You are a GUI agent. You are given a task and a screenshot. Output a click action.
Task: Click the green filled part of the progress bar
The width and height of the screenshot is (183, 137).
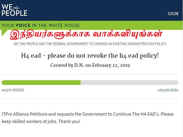coord(41,83)
